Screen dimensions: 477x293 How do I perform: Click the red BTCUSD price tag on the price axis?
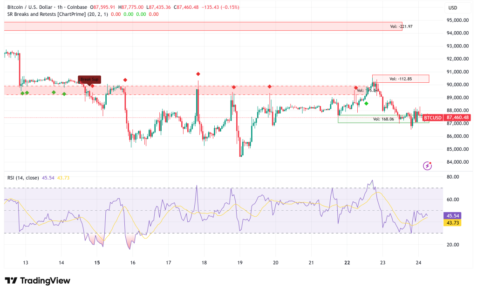(x=434, y=118)
